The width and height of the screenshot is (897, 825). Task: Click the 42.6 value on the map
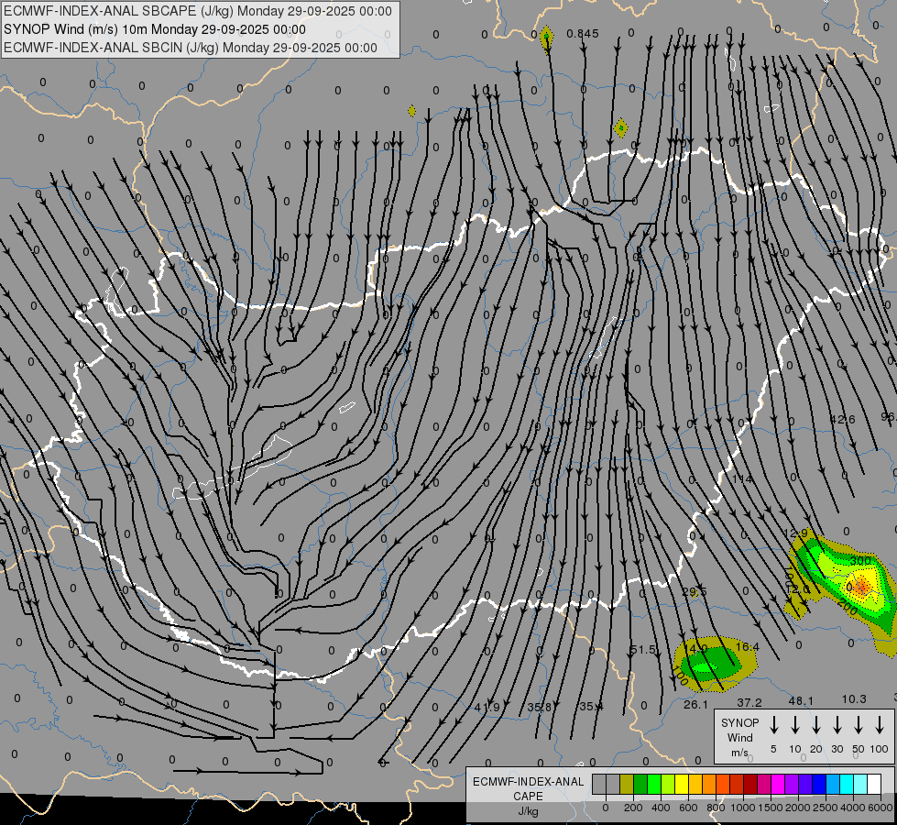pyautogui.click(x=842, y=420)
